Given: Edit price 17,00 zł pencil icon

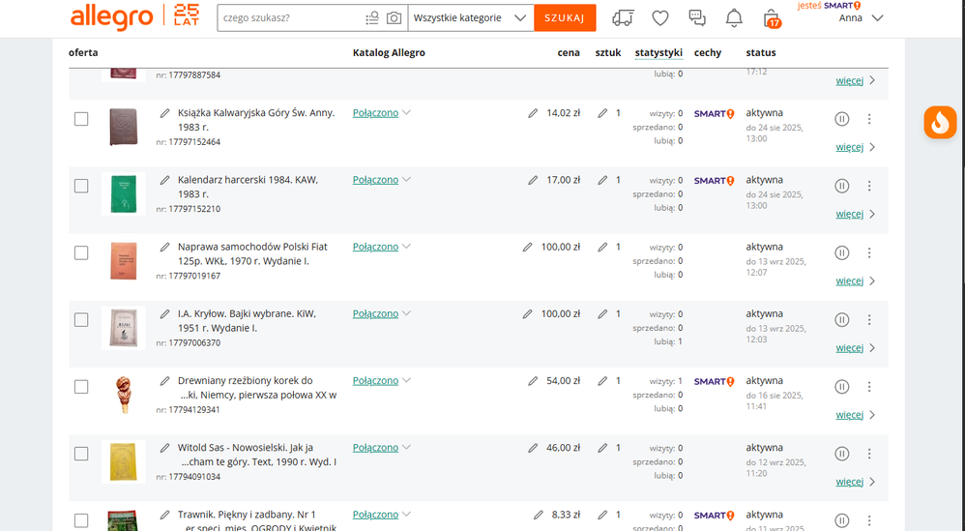Looking at the screenshot, I should pyautogui.click(x=533, y=180).
